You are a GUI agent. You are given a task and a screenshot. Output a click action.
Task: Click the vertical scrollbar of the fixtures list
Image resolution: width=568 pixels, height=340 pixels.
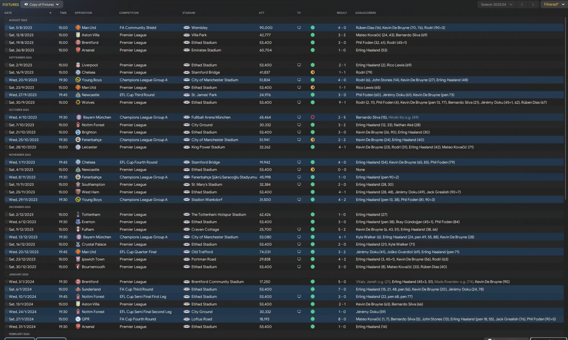pyautogui.click(x=565, y=109)
